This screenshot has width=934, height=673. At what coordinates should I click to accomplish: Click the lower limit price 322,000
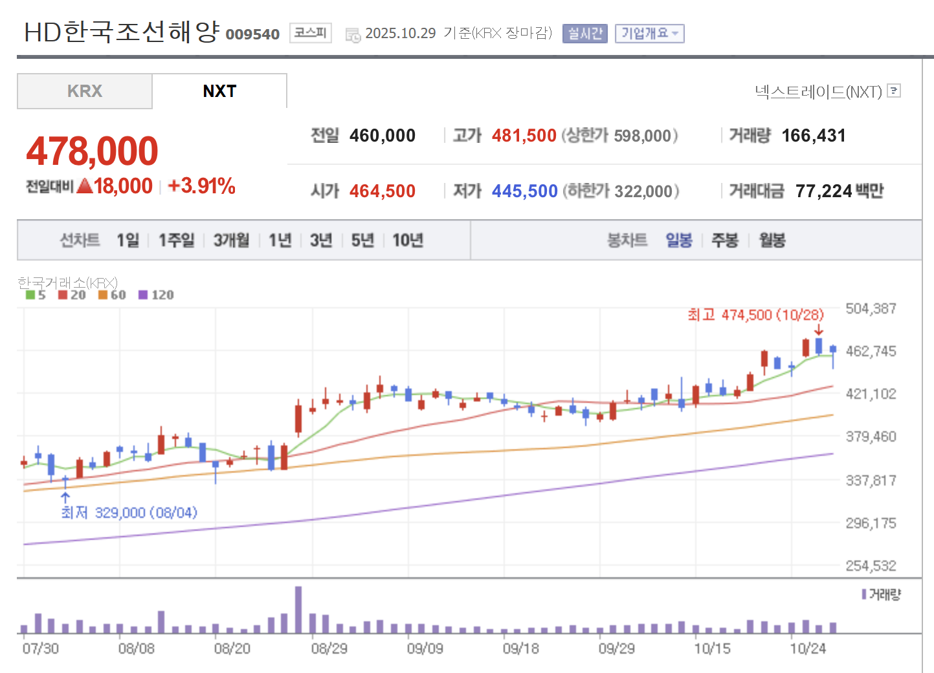(644, 191)
